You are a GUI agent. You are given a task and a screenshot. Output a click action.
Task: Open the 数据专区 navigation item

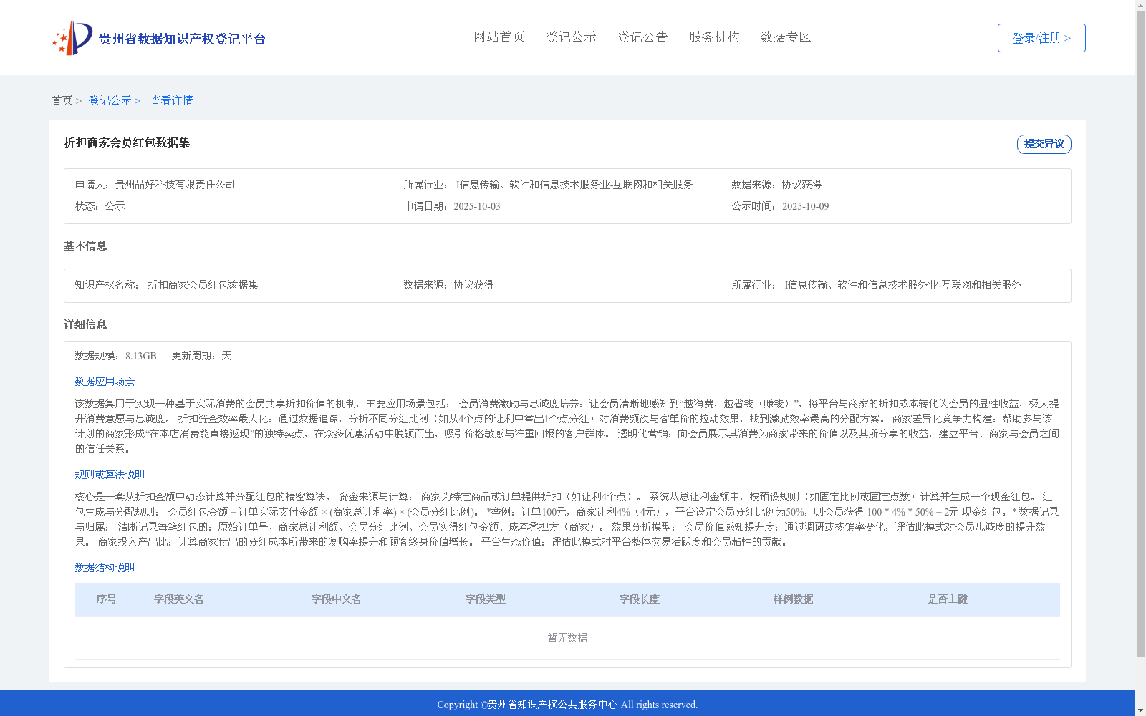tap(786, 37)
